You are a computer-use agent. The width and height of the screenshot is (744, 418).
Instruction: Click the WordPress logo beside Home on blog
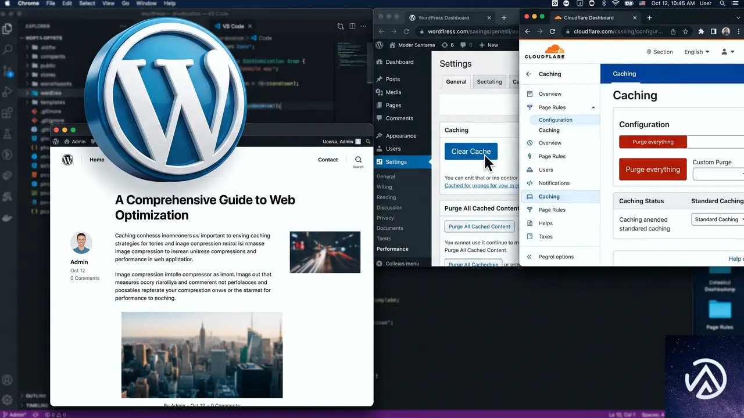coord(67,160)
